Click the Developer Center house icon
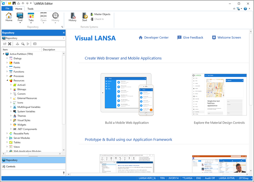 coord(141,38)
